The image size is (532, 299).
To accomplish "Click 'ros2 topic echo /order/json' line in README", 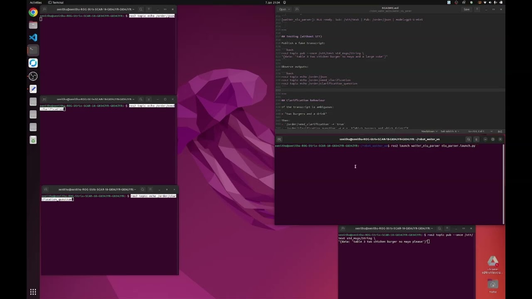I will click(x=304, y=77).
